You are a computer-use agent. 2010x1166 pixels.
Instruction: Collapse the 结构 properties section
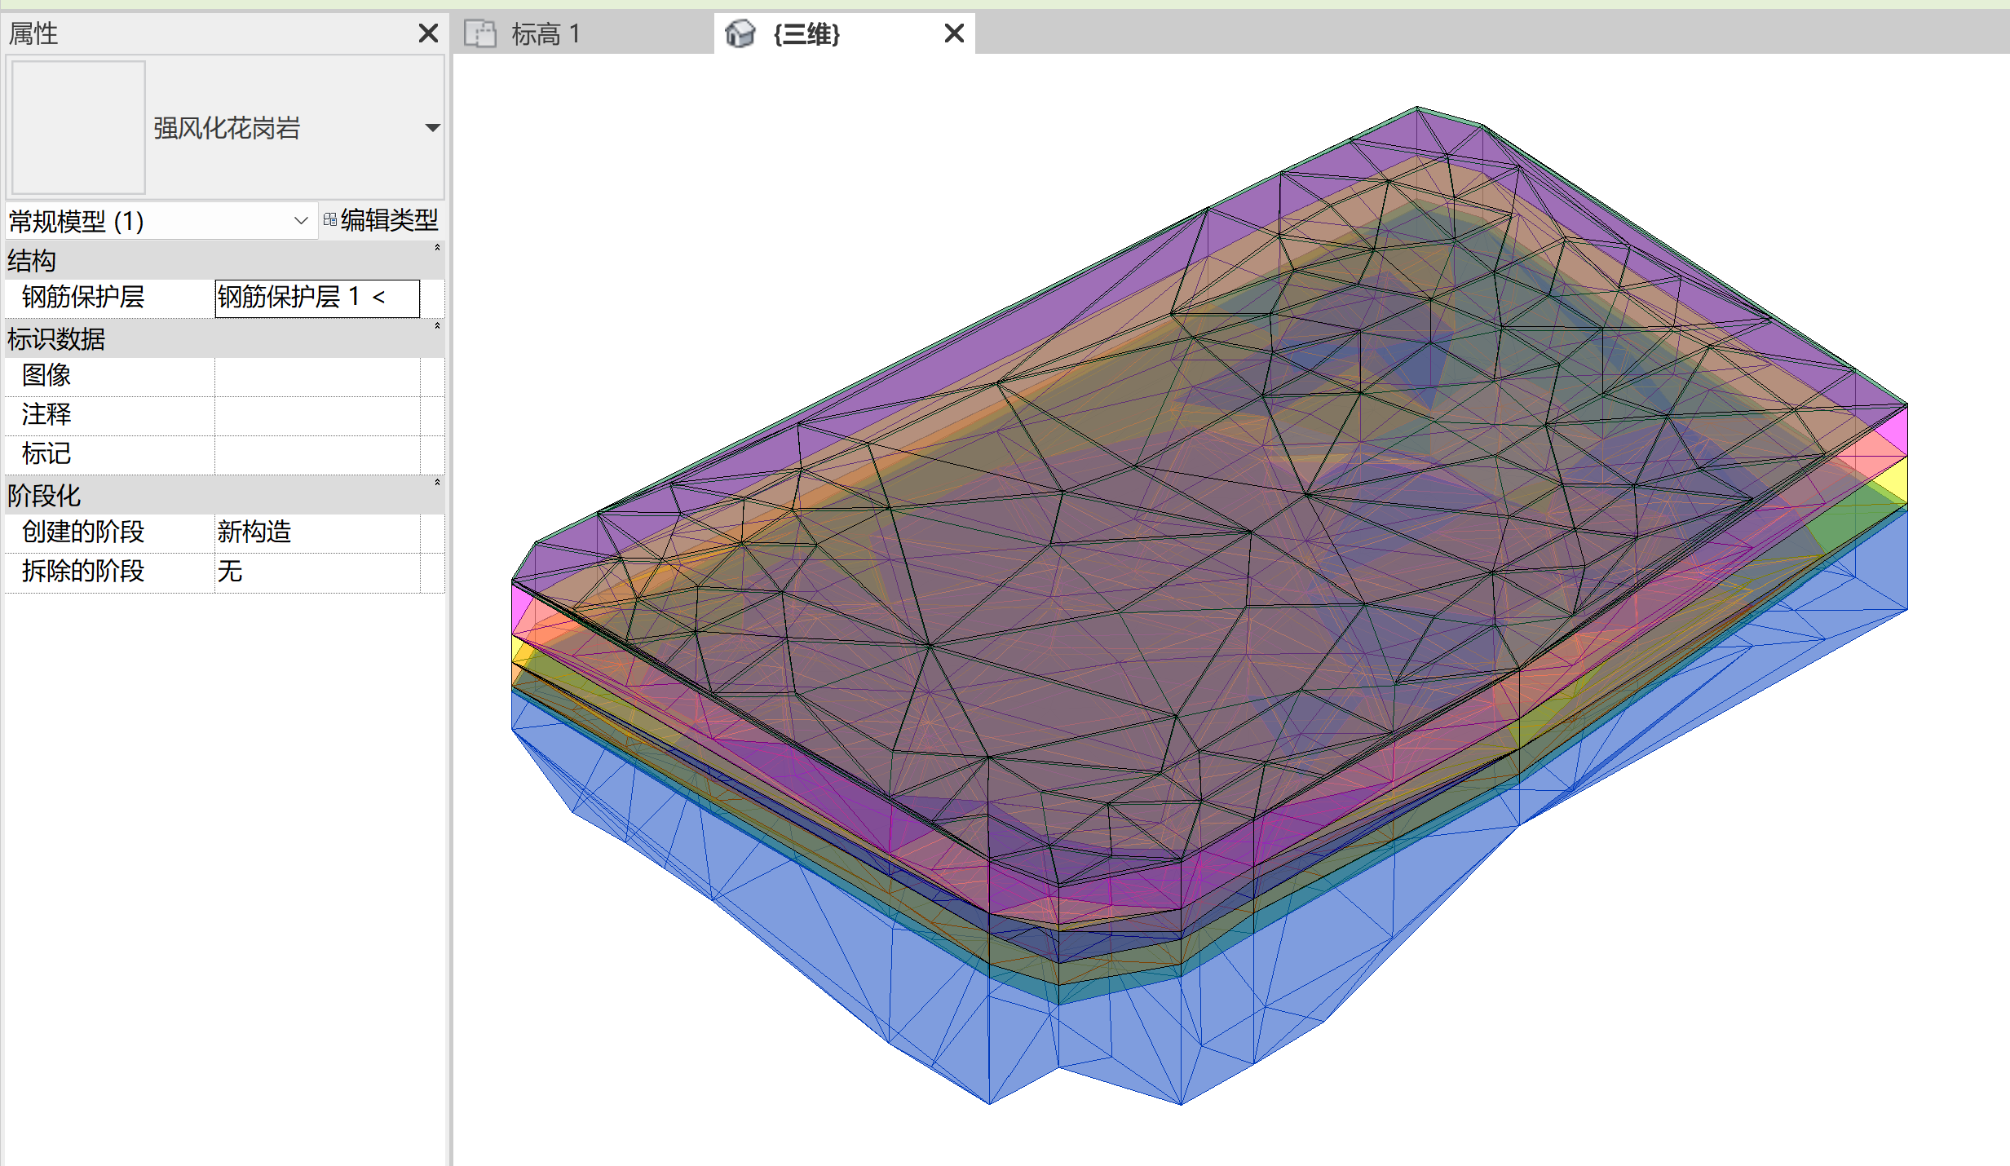437,248
